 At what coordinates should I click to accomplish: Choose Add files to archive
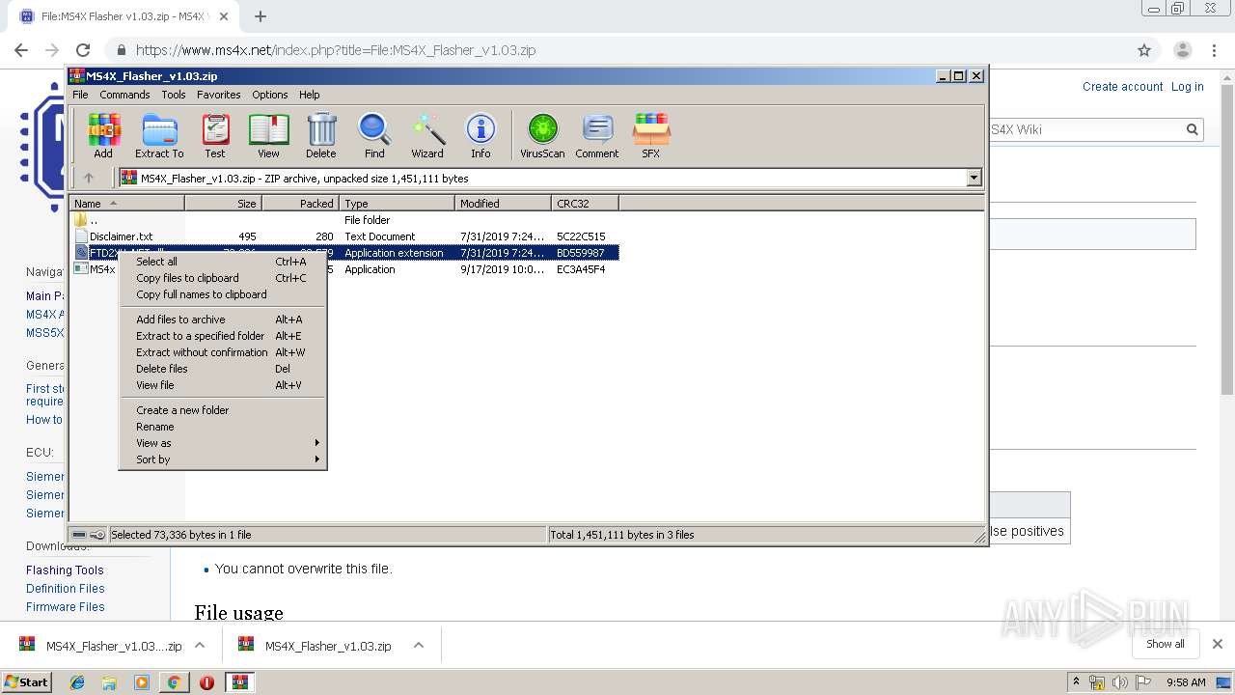[x=223, y=320]
